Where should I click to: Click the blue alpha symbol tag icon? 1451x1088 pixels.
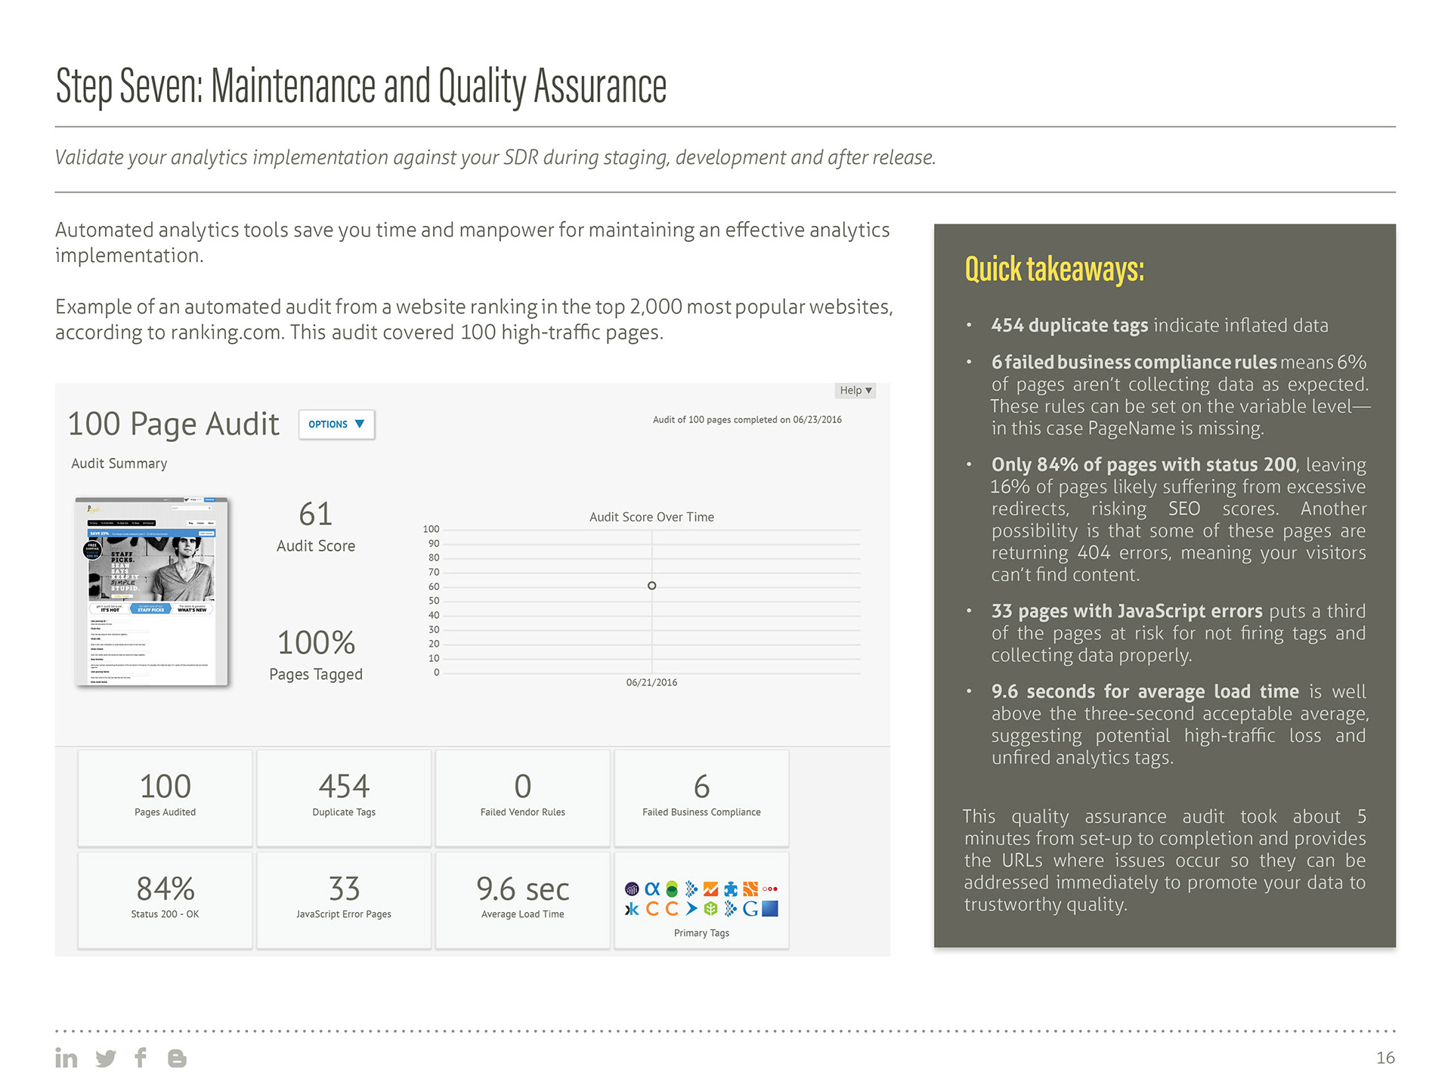[652, 889]
